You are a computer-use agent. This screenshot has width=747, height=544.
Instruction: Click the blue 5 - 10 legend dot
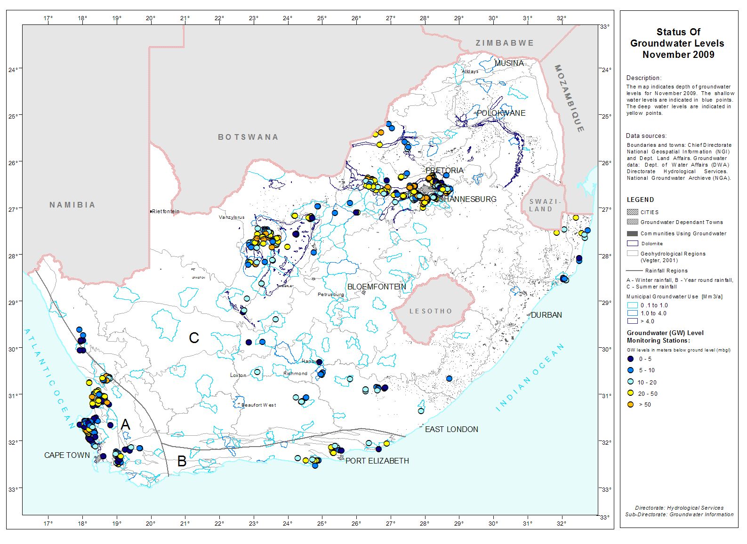[x=631, y=370]
